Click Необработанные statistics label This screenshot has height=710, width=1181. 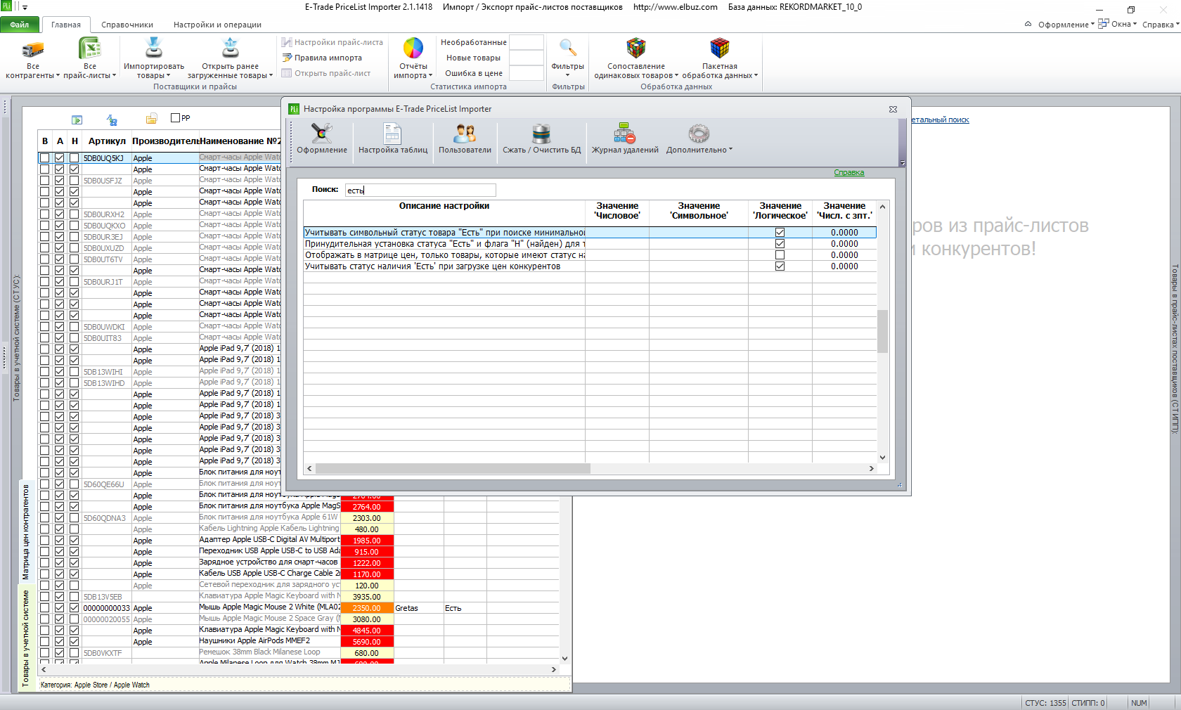coord(473,42)
